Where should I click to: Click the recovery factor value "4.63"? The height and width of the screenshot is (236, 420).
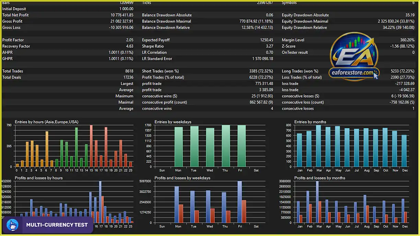click(x=130, y=46)
